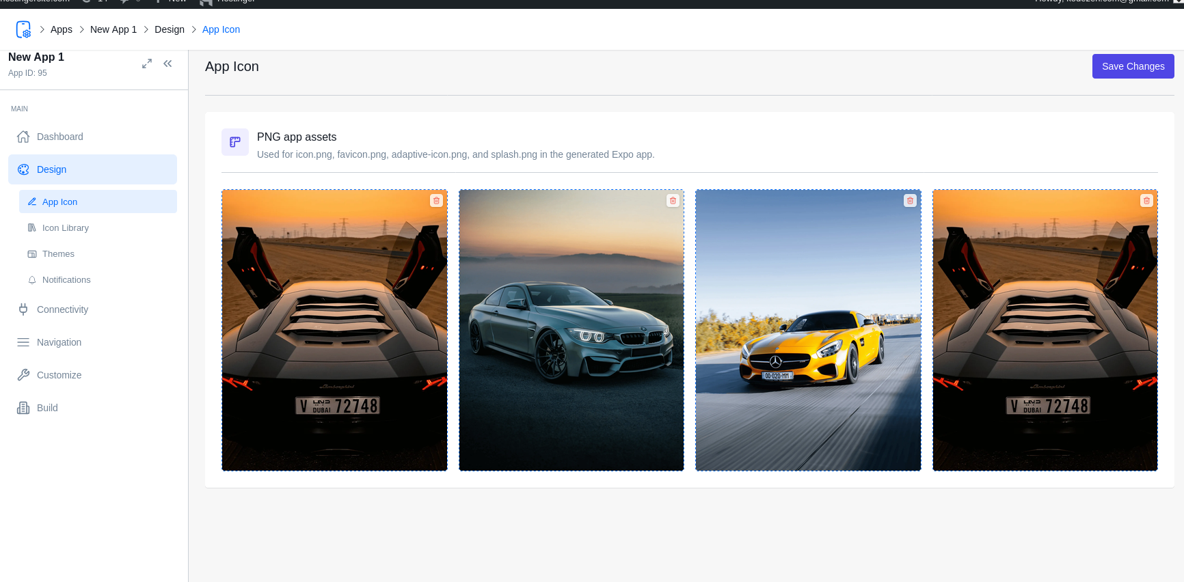Open Dashboard from the sidebar
The width and height of the screenshot is (1184, 582).
click(92, 137)
